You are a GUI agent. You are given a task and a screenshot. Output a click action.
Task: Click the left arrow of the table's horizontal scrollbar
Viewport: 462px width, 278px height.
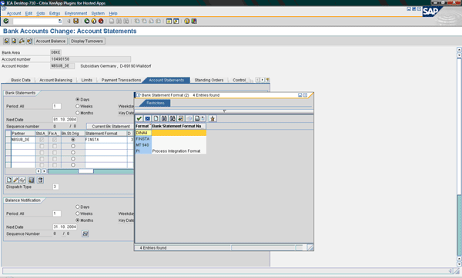pos(38,171)
